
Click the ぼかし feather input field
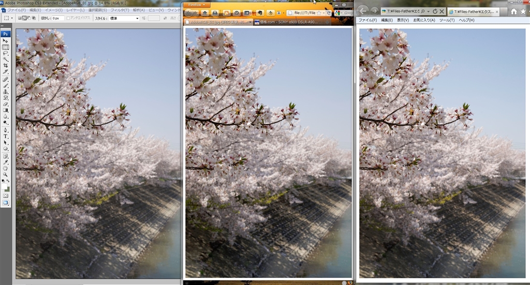tap(57, 18)
